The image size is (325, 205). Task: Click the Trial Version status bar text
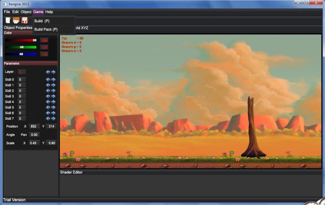[x=14, y=199]
